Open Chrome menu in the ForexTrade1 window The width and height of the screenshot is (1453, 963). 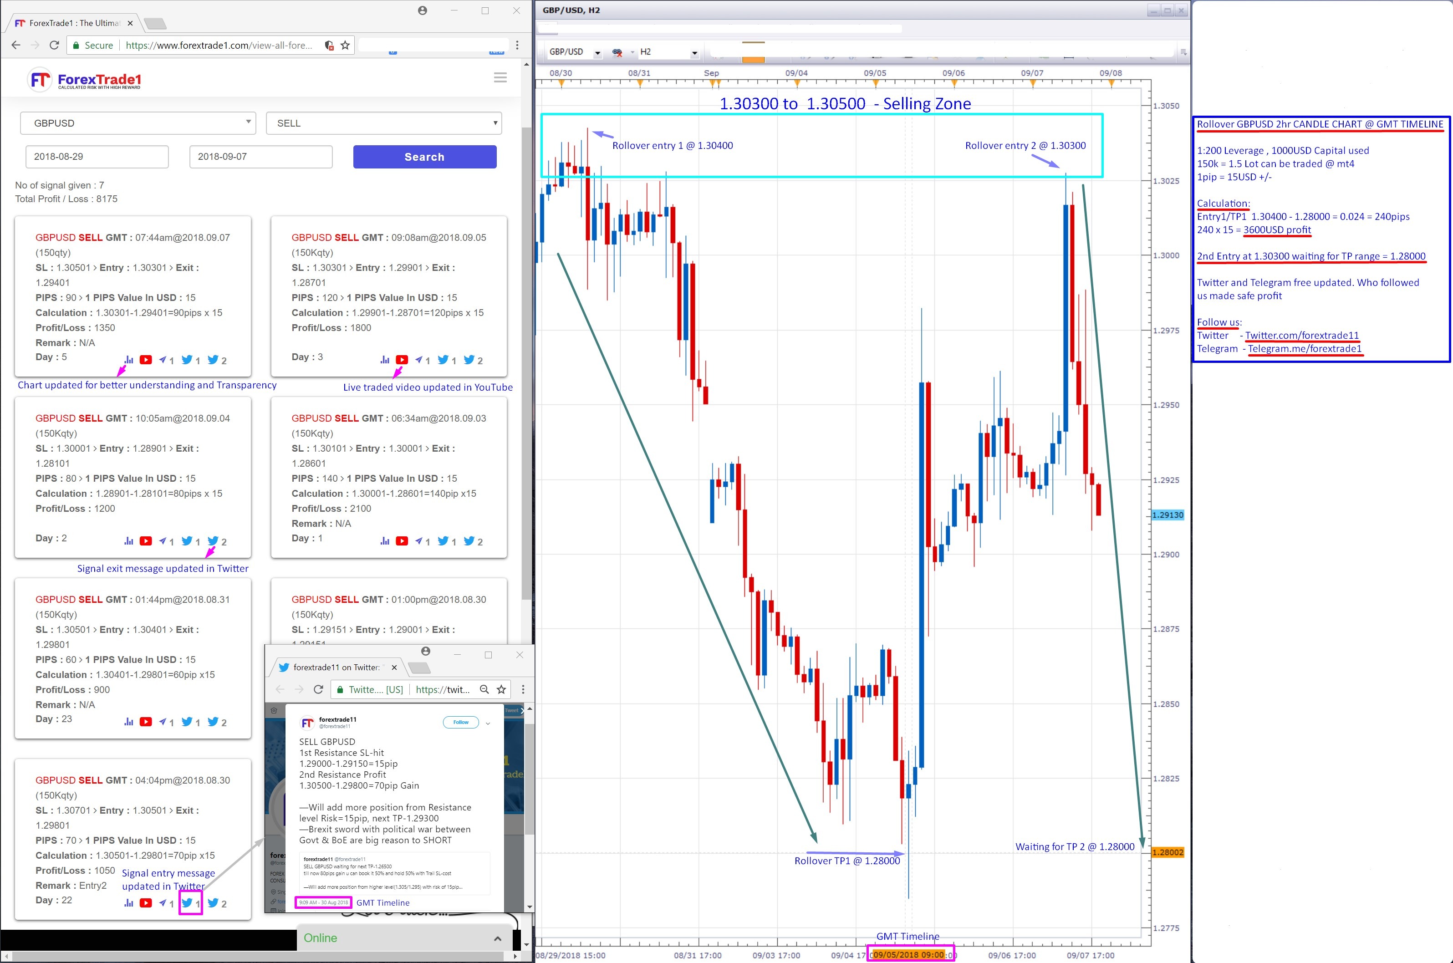point(517,45)
